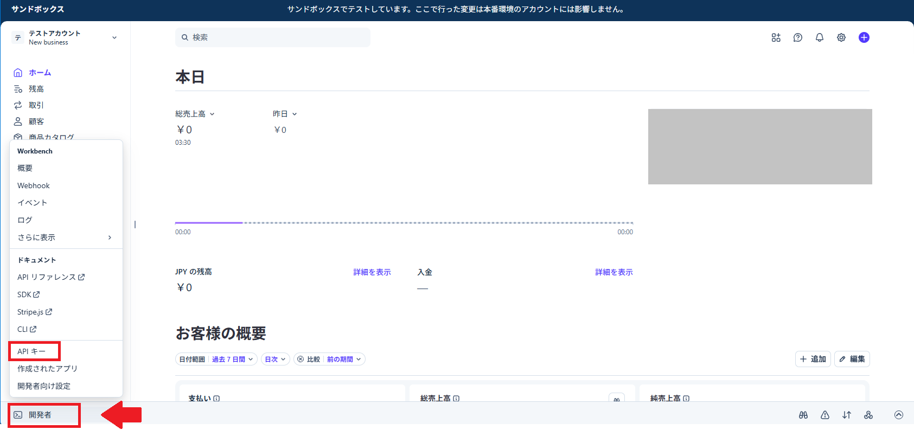Click the external link icon beside API リファレンス
914x436 pixels.
[81, 277]
